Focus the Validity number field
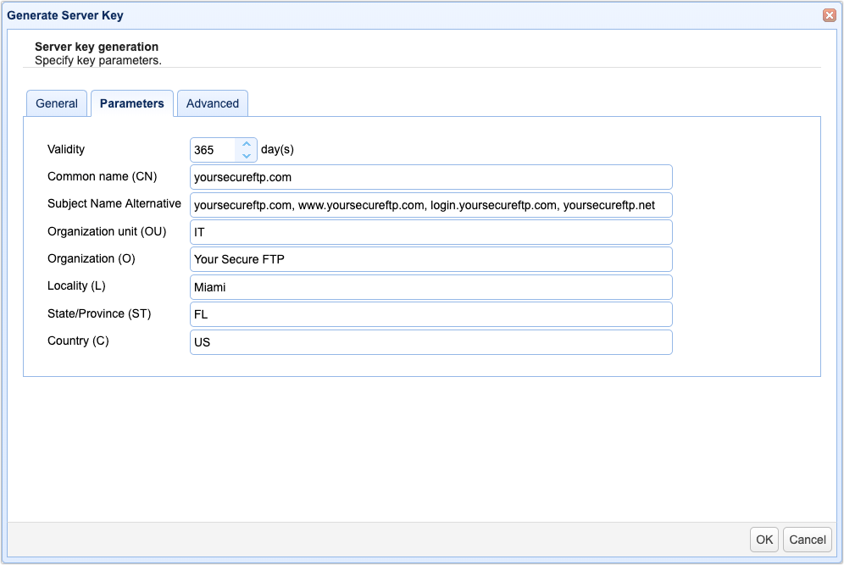 (x=213, y=150)
